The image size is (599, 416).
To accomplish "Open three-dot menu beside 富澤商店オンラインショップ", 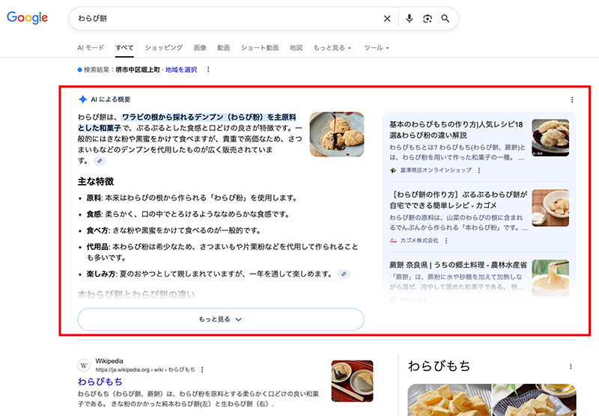I will point(479,171).
